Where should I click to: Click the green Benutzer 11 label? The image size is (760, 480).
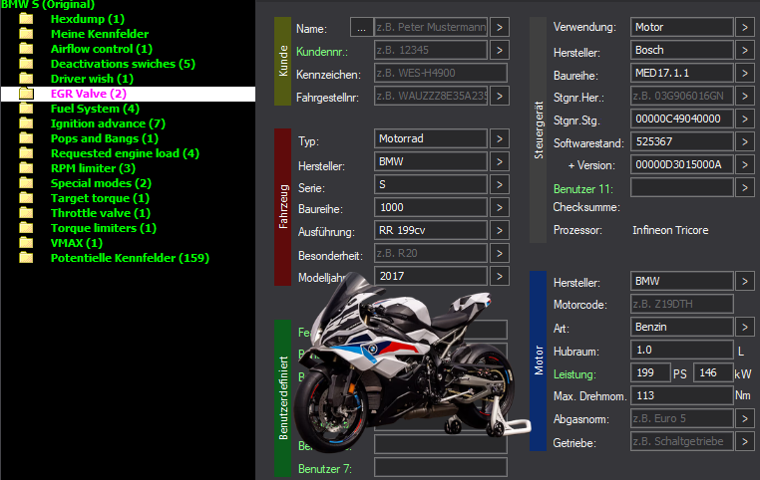(x=583, y=189)
